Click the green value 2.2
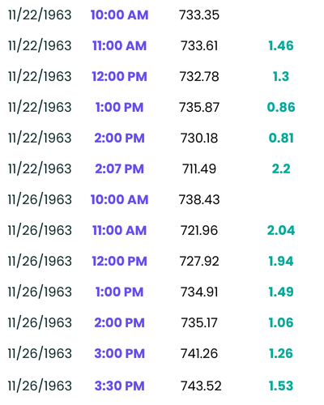Image resolution: width=324 pixels, height=405 pixels. click(281, 168)
